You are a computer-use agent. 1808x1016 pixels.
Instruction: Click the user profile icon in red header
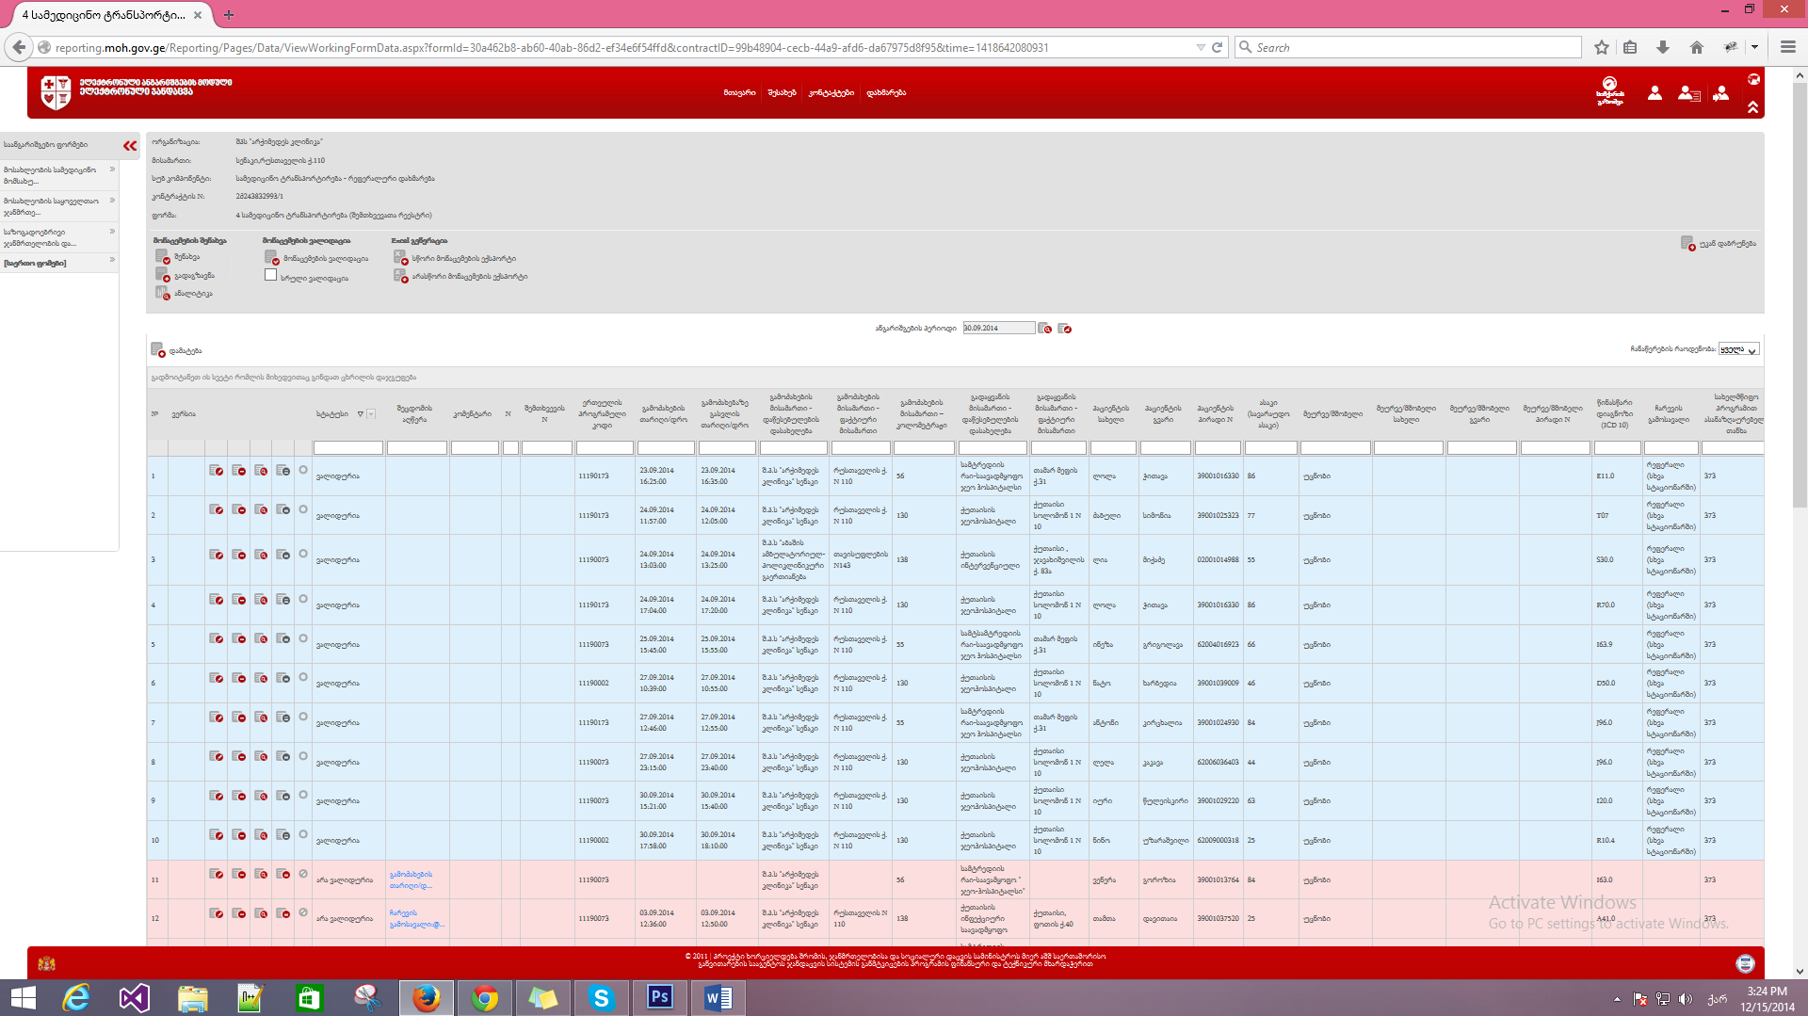[x=1654, y=93]
